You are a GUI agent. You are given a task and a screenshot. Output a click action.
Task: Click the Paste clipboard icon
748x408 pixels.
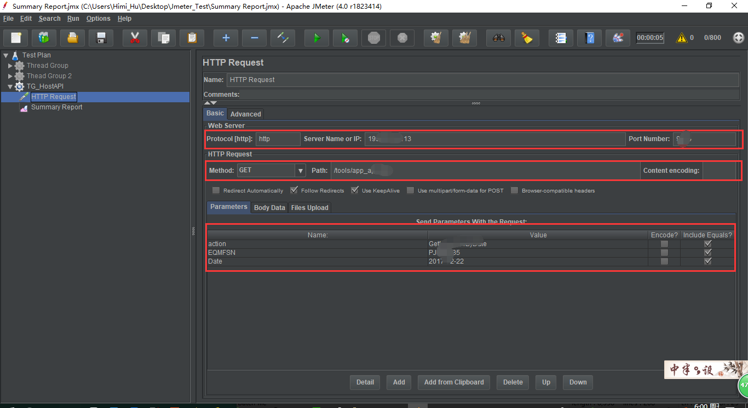point(192,38)
